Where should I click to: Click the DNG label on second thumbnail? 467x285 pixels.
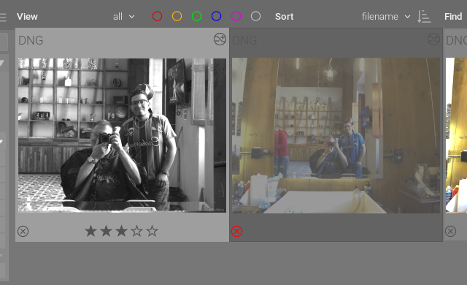(244, 40)
